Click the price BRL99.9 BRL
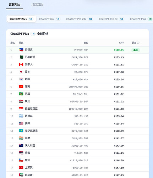 pos(81,94)
